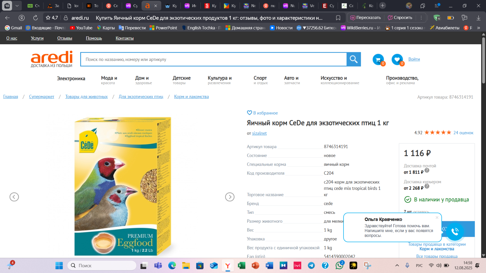
Task: Click browser vertical menu dots in toolbar
Action: pyautogui.click(x=421, y=18)
